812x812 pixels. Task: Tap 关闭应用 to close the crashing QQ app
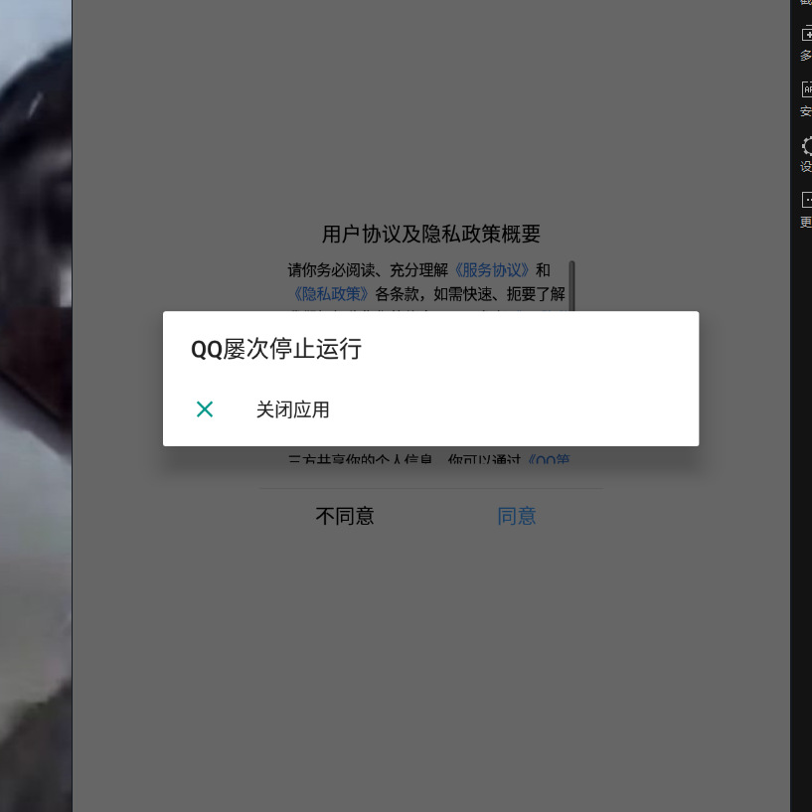(x=294, y=409)
